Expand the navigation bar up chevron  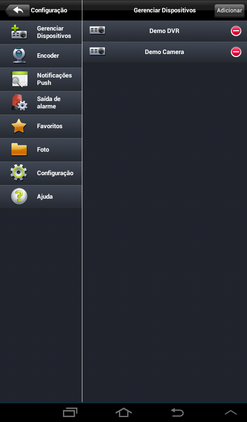(x=231, y=412)
